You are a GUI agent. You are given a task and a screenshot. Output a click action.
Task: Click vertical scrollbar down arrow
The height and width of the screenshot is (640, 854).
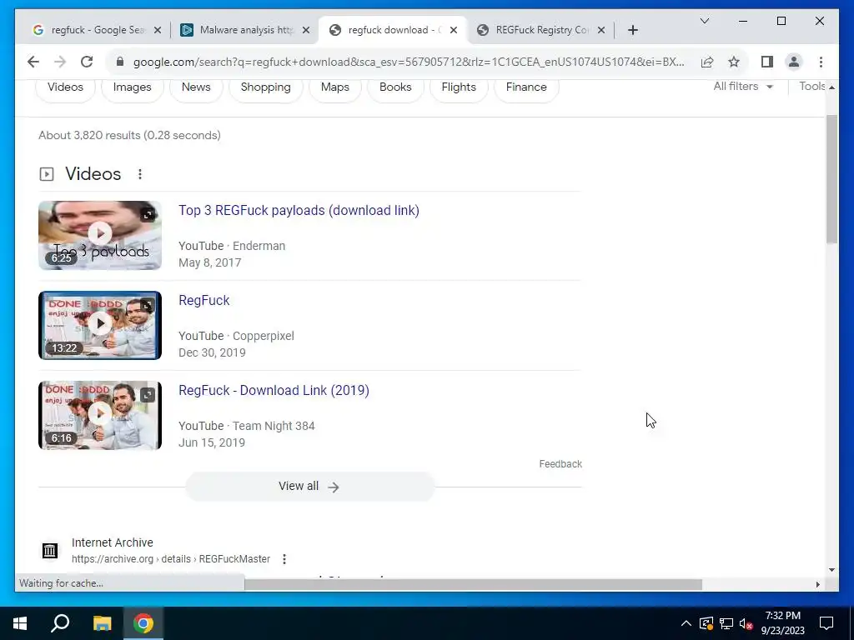coord(831,570)
